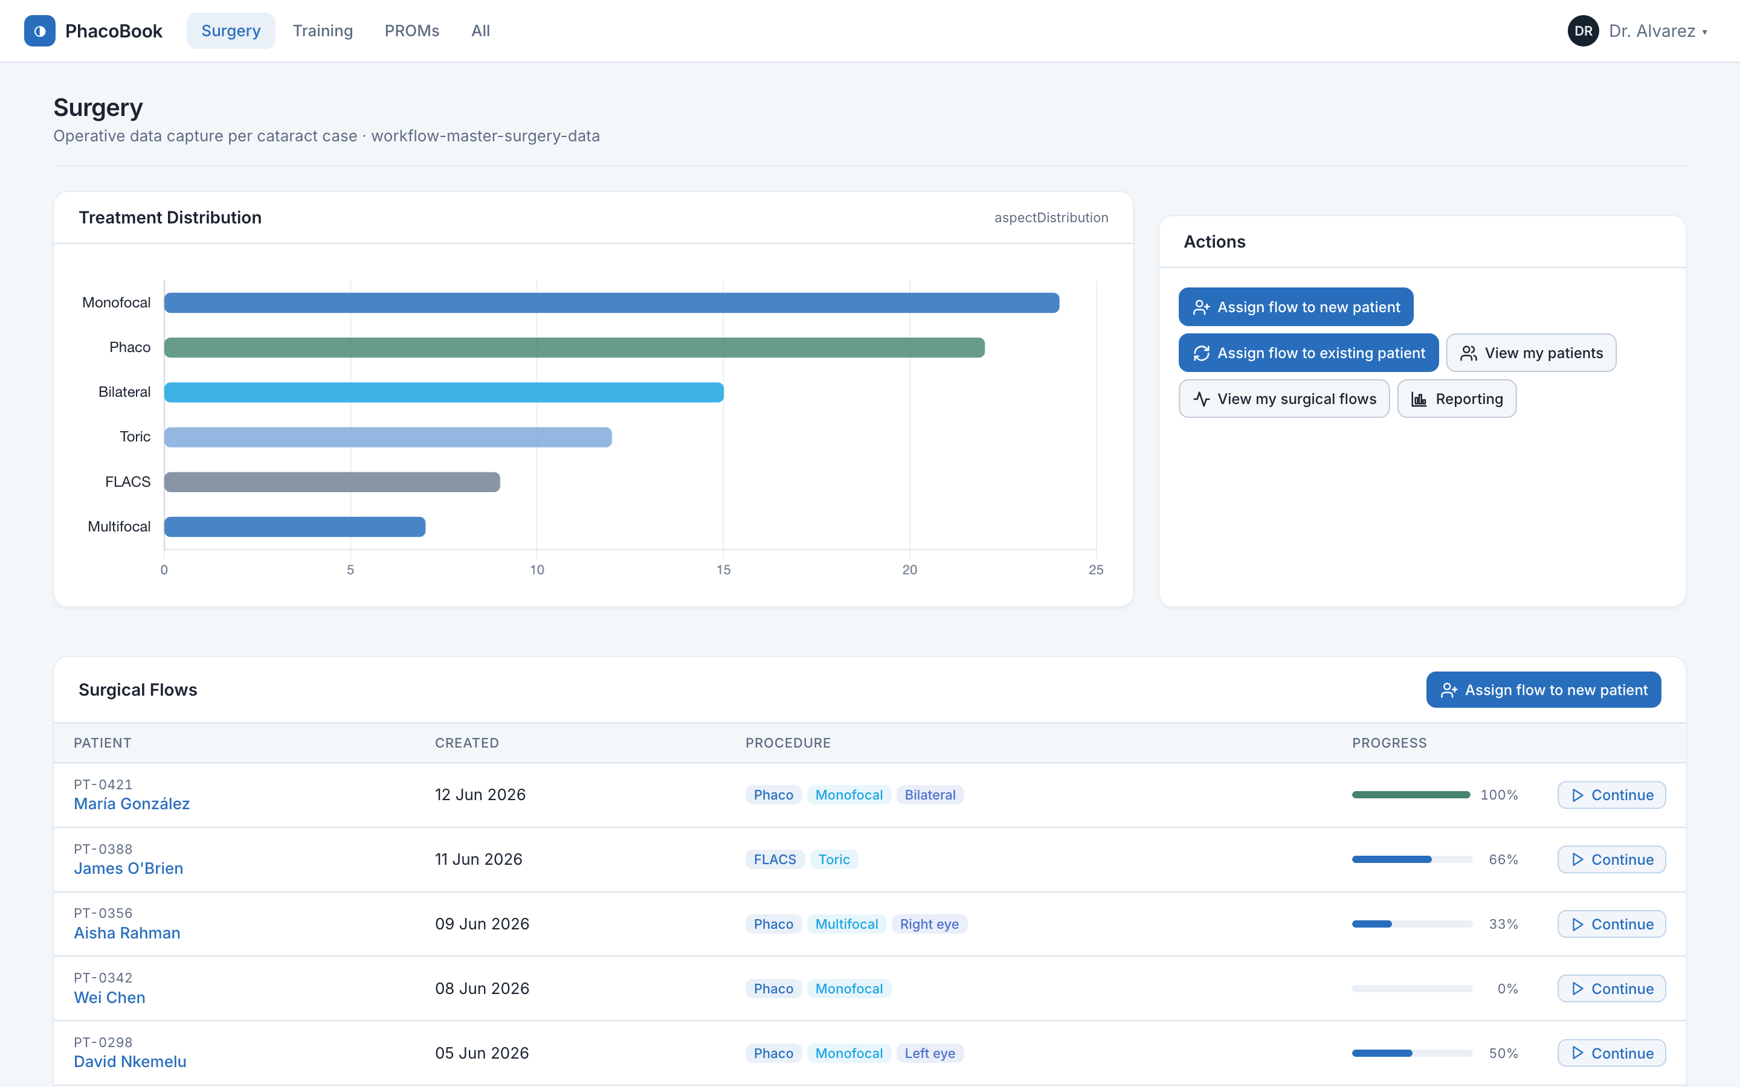Screen dimensions: 1740x1087
Task: Click Assign flow to new patient in Surgical Flows header
Action: click(x=1543, y=690)
